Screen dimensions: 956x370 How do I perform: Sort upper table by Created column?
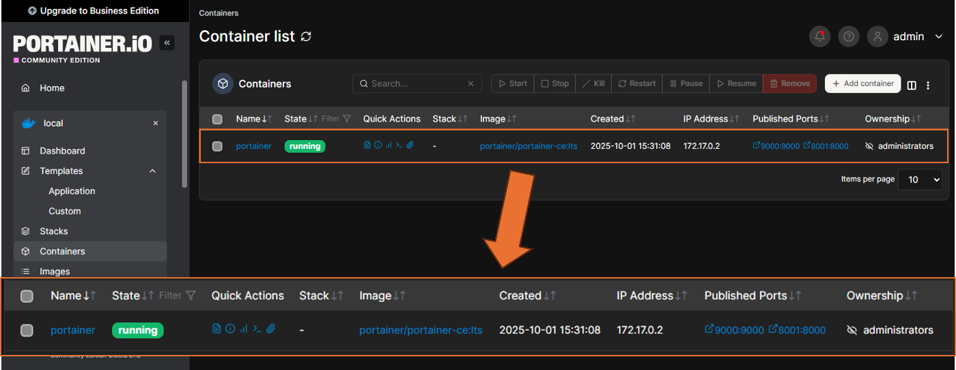[x=613, y=119]
